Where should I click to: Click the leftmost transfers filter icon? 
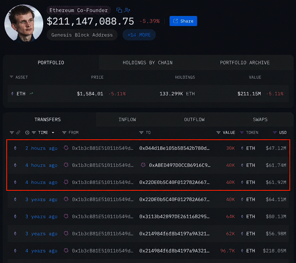pos(12,133)
